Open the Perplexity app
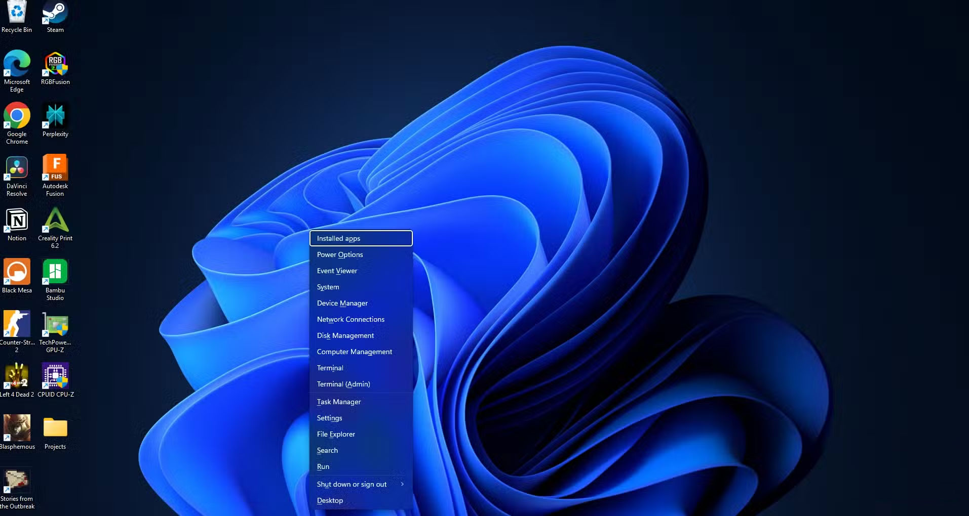Image resolution: width=969 pixels, height=516 pixels. 55,116
